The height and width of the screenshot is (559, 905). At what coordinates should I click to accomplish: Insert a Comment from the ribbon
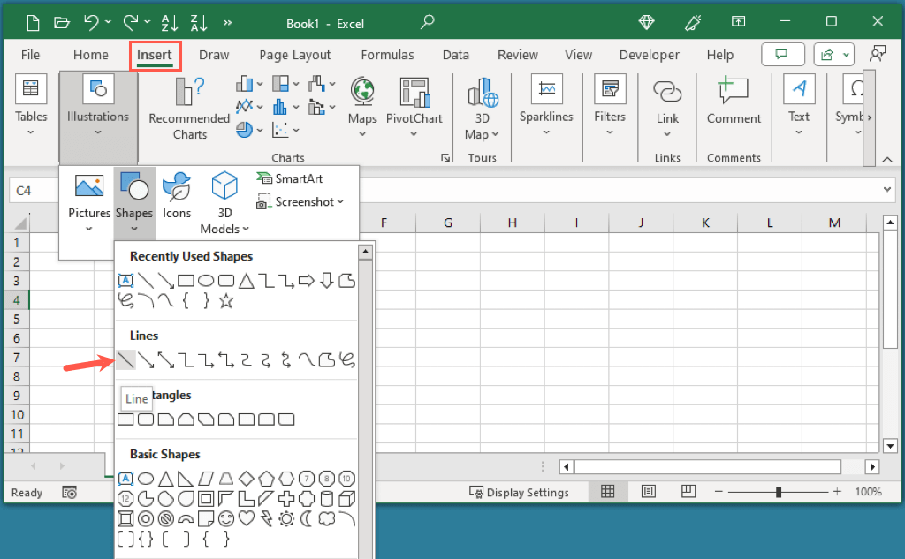tap(734, 104)
